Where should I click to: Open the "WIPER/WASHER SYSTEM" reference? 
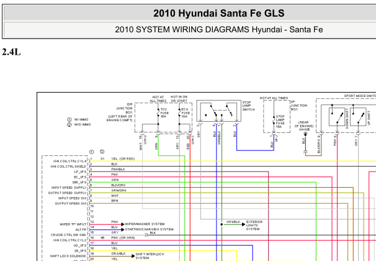[x=145, y=224]
